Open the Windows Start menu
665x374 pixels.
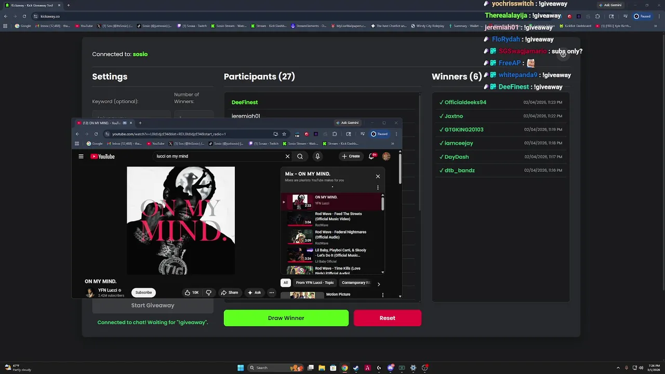[x=241, y=368]
